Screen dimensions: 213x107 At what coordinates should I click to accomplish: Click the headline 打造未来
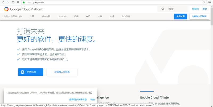click(31, 32)
